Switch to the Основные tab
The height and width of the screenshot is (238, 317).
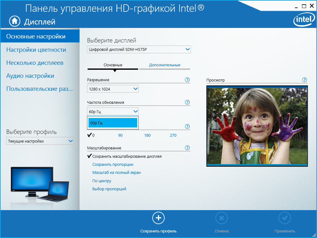click(x=113, y=65)
